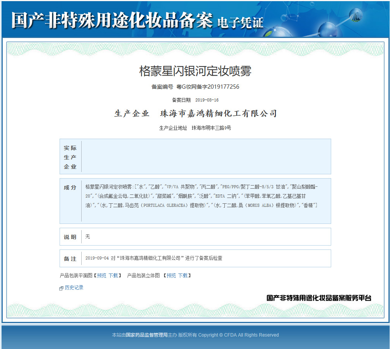The height and width of the screenshot is (349, 390).
Task: Click manufacturer address 珠海市明丰三路9号
Action: coord(211,128)
